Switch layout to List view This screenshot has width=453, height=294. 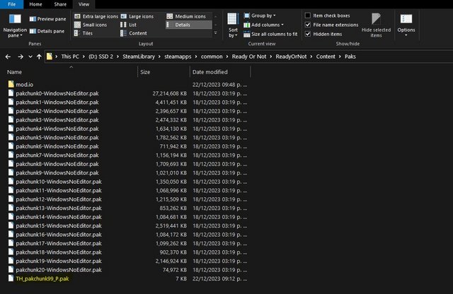tap(129, 25)
